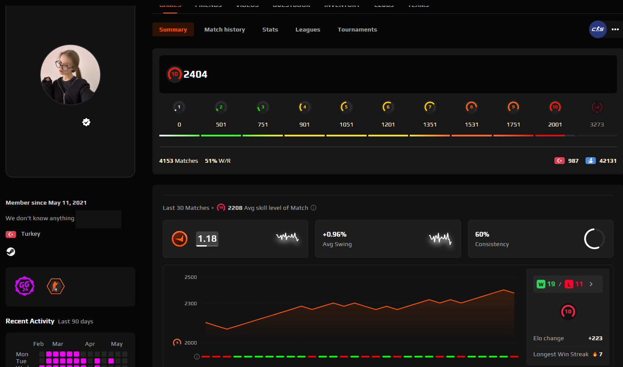Image resolution: width=623 pixels, height=367 pixels.
Task: Show info about Avg skill level of Match
Action: (x=313, y=208)
